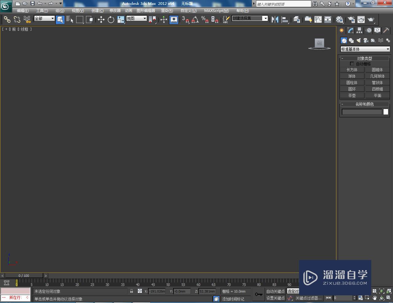Click the Cameras creation icon
This screenshot has height=303, width=393.
tap(366, 40)
